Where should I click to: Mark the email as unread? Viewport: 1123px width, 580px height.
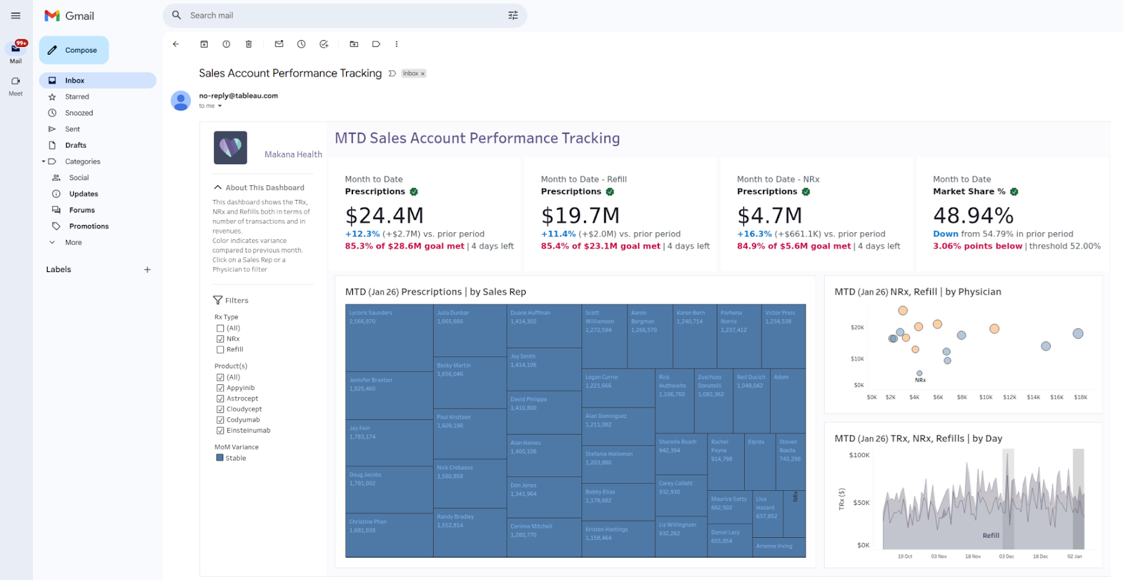(x=279, y=44)
